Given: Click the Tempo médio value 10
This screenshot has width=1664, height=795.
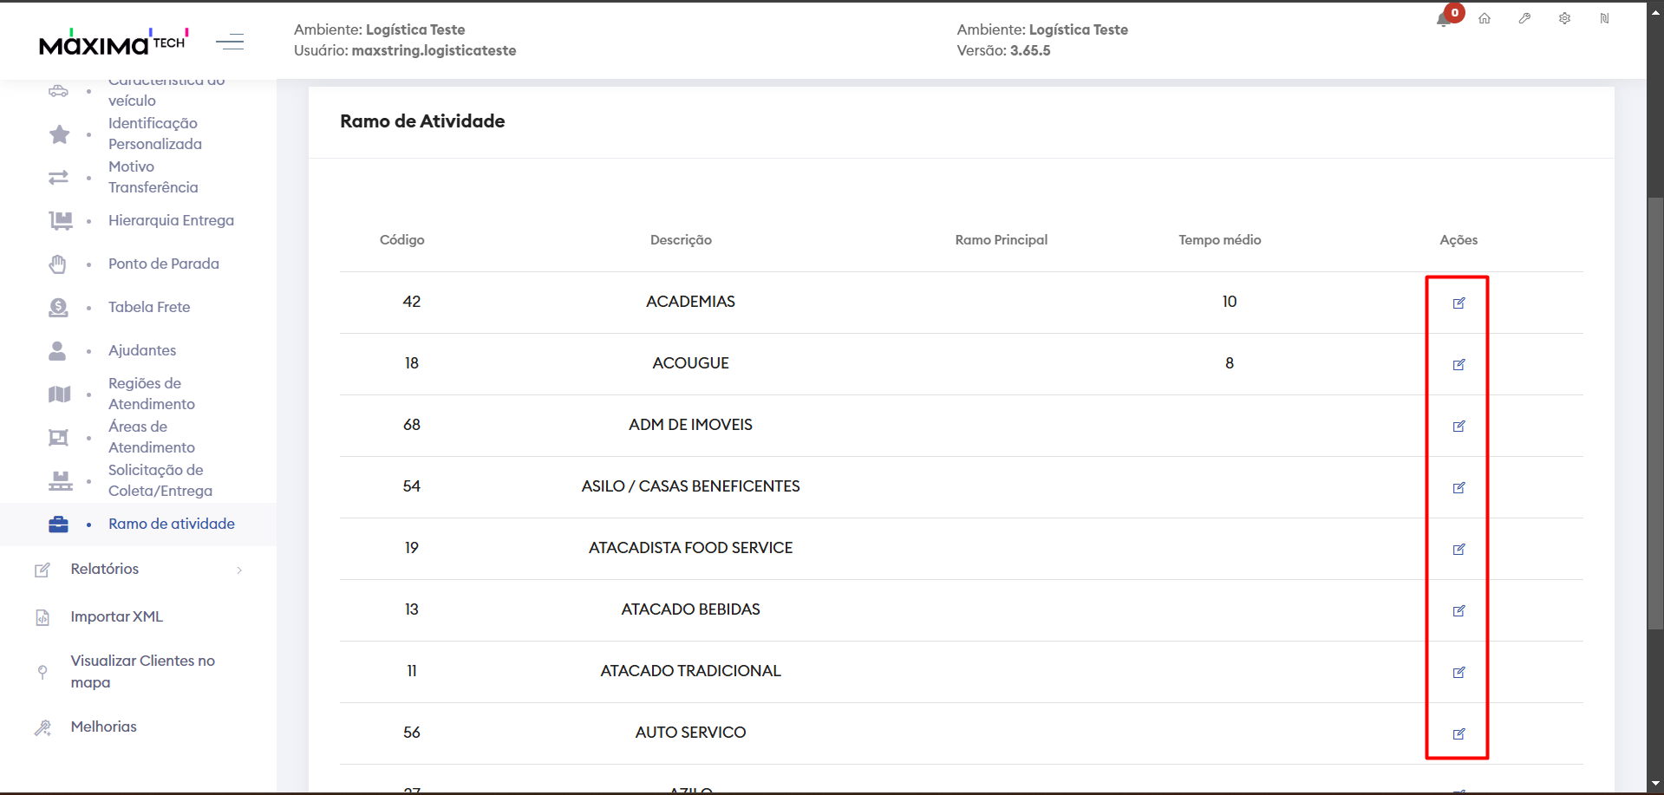Looking at the screenshot, I should pos(1230,302).
